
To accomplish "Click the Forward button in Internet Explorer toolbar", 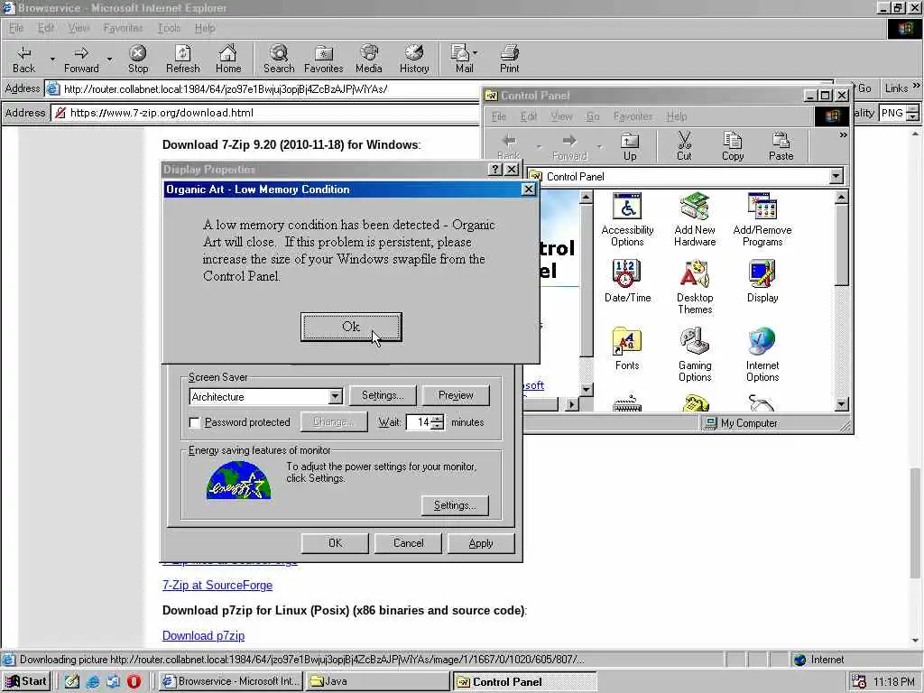I will (81, 60).
